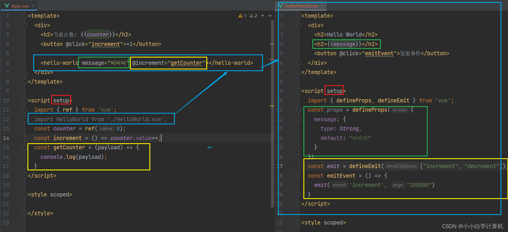Click './HelloWorld.vue' import path string
Image resolution: width=508 pixels, height=232 pixels.
point(136,119)
